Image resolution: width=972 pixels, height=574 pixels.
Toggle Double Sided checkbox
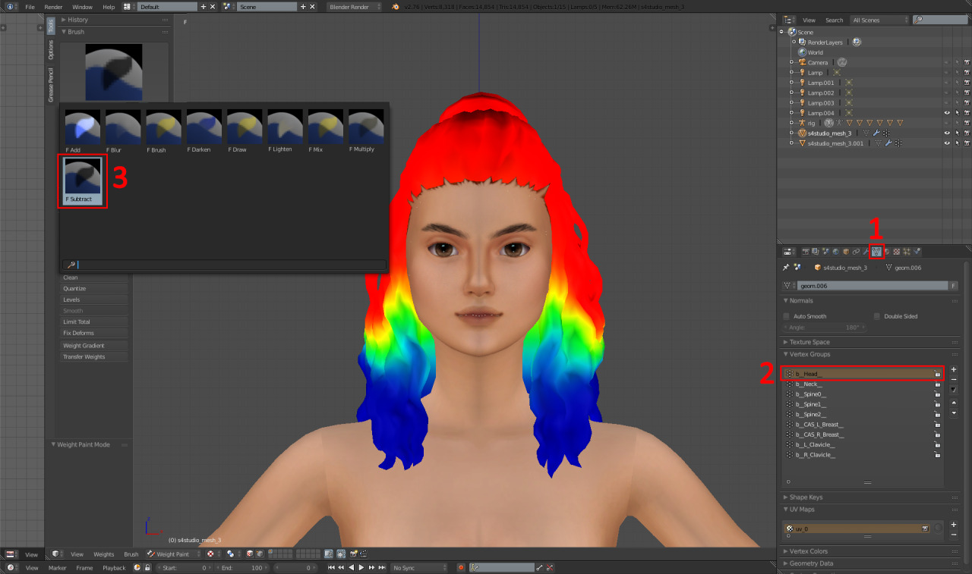click(876, 316)
